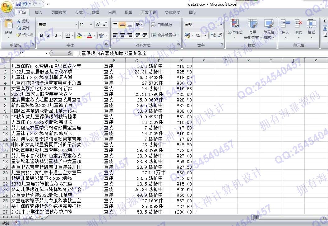The width and height of the screenshot is (328, 226).
Task: Switch to the 插入 (Insert) ribbon tab
Action: point(38,12)
